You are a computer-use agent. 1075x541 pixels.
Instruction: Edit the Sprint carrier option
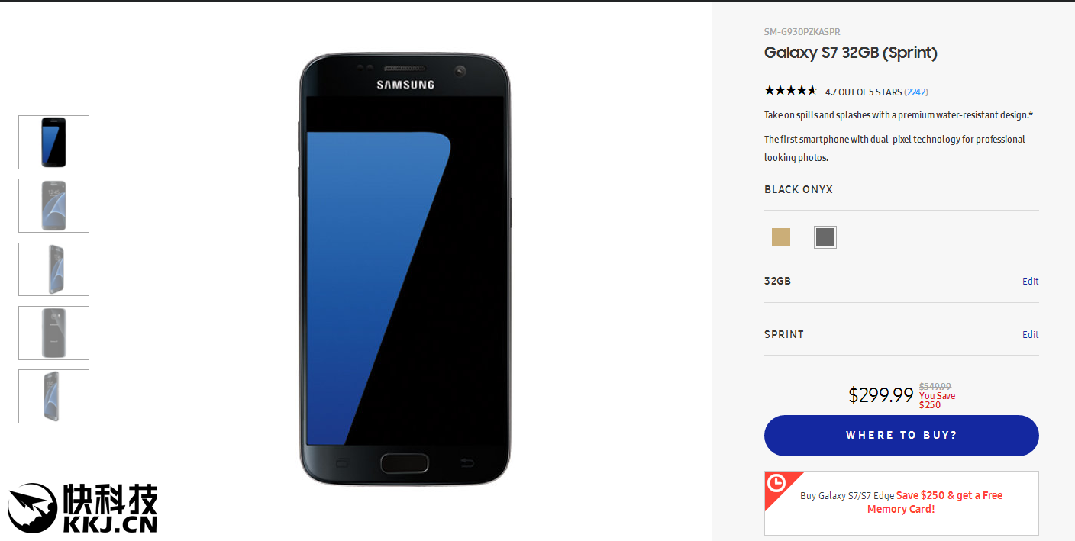pos(1031,334)
